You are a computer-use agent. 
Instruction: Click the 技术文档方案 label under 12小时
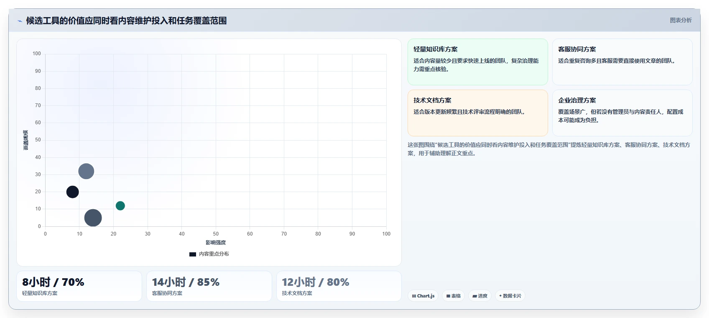click(x=297, y=293)
